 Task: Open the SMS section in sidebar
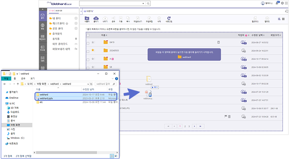point(43,59)
